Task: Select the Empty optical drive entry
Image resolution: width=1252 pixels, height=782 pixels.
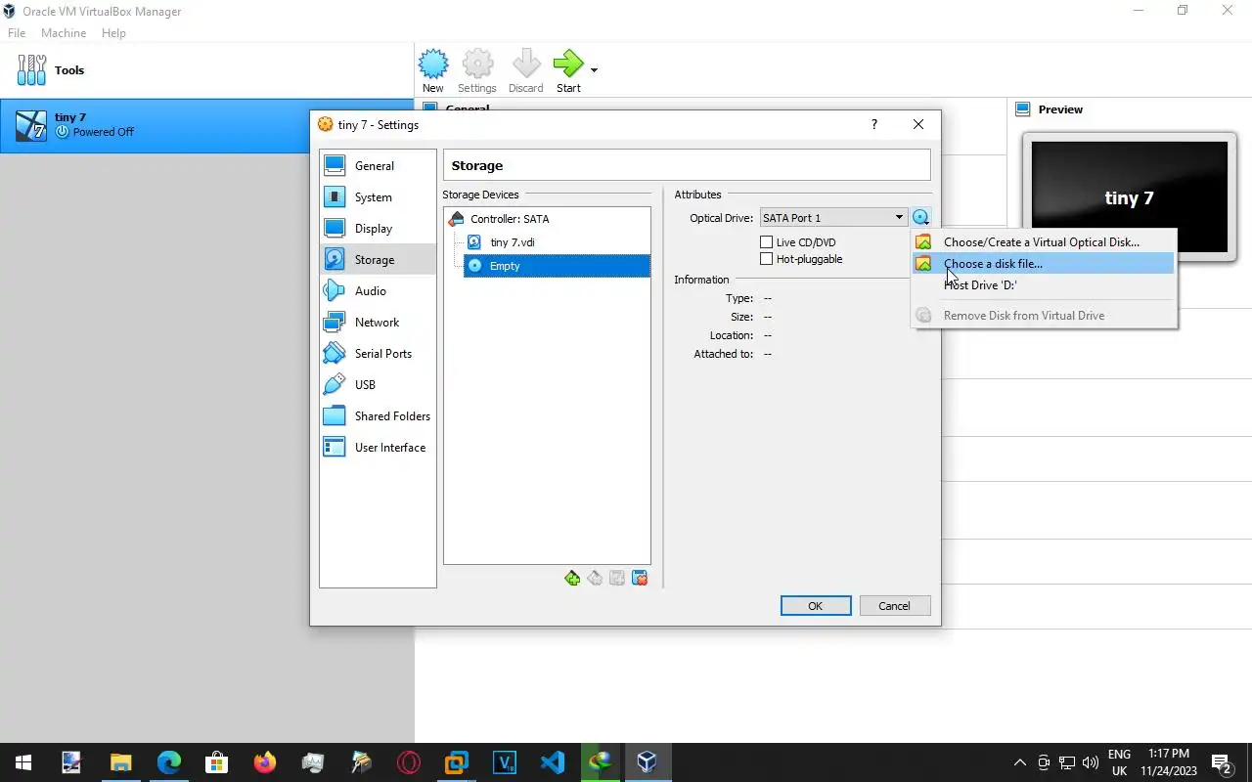Action: pyautogui.click(x=557, y=266)
